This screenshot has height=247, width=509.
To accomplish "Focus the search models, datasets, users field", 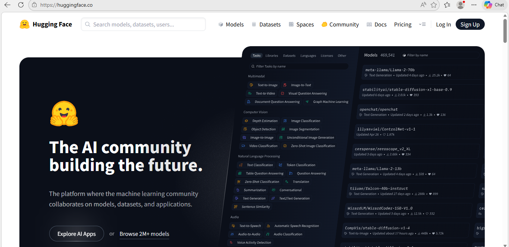I will (x=143, y=25).
